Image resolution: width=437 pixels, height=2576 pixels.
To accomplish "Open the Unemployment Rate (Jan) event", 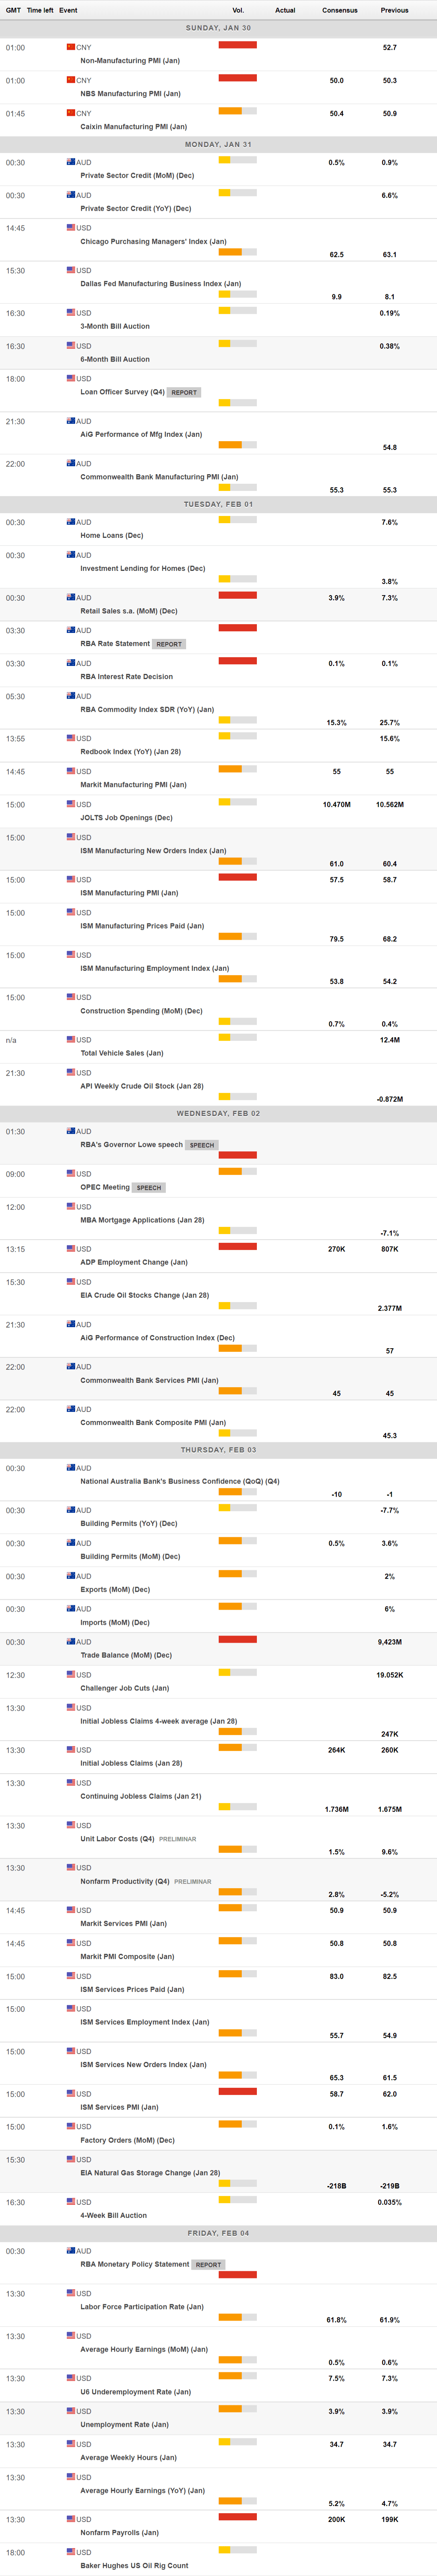I will coord(124,2424).
